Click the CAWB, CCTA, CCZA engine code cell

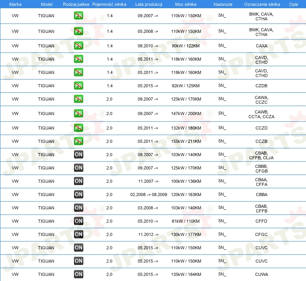click(261, 114)
